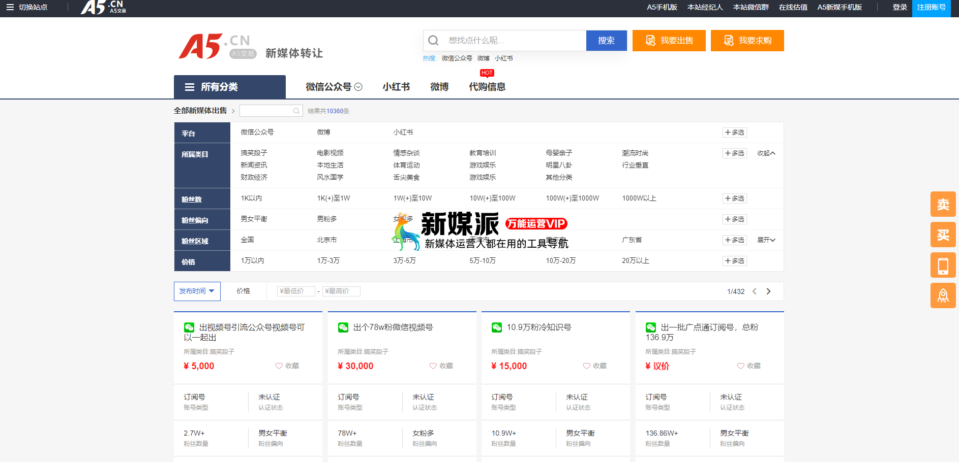Image resolution: width=959 pixels, height=462 pixels.
Task: Click heart 收藏 icon on ¥5,000 listing
Action: pos(279,366)
